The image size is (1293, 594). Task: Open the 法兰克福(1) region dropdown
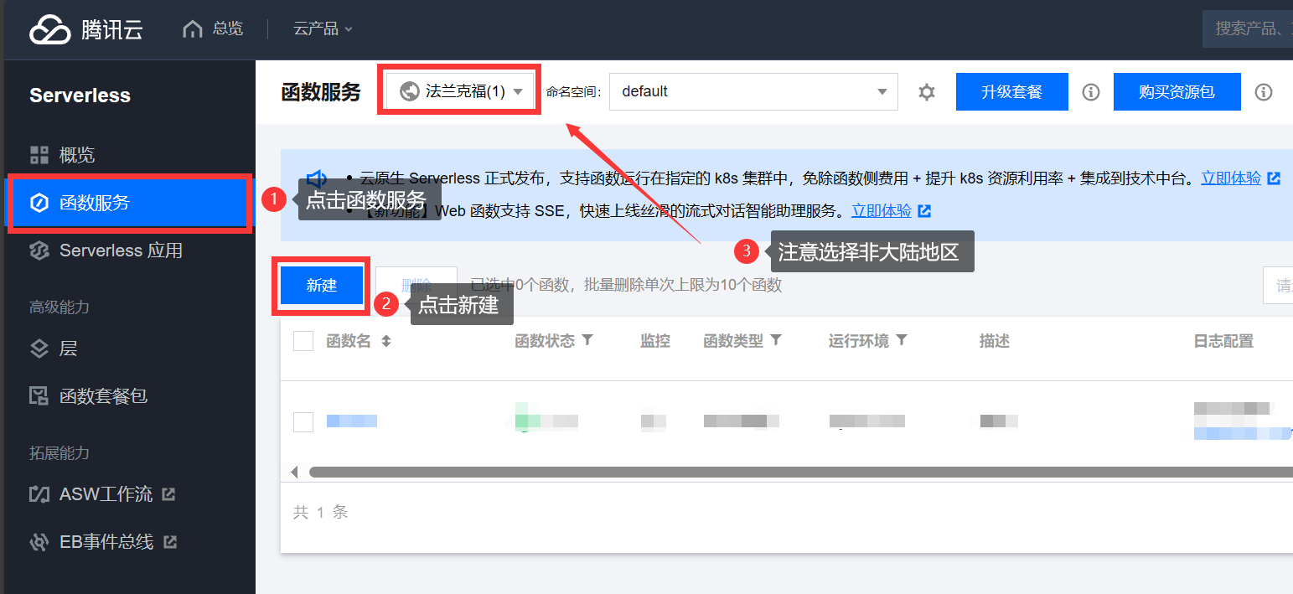[459, 91]
